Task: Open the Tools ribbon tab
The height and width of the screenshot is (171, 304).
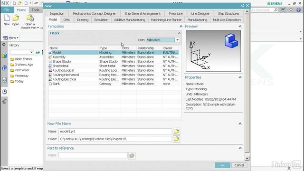Action: [x=36, y=10]
